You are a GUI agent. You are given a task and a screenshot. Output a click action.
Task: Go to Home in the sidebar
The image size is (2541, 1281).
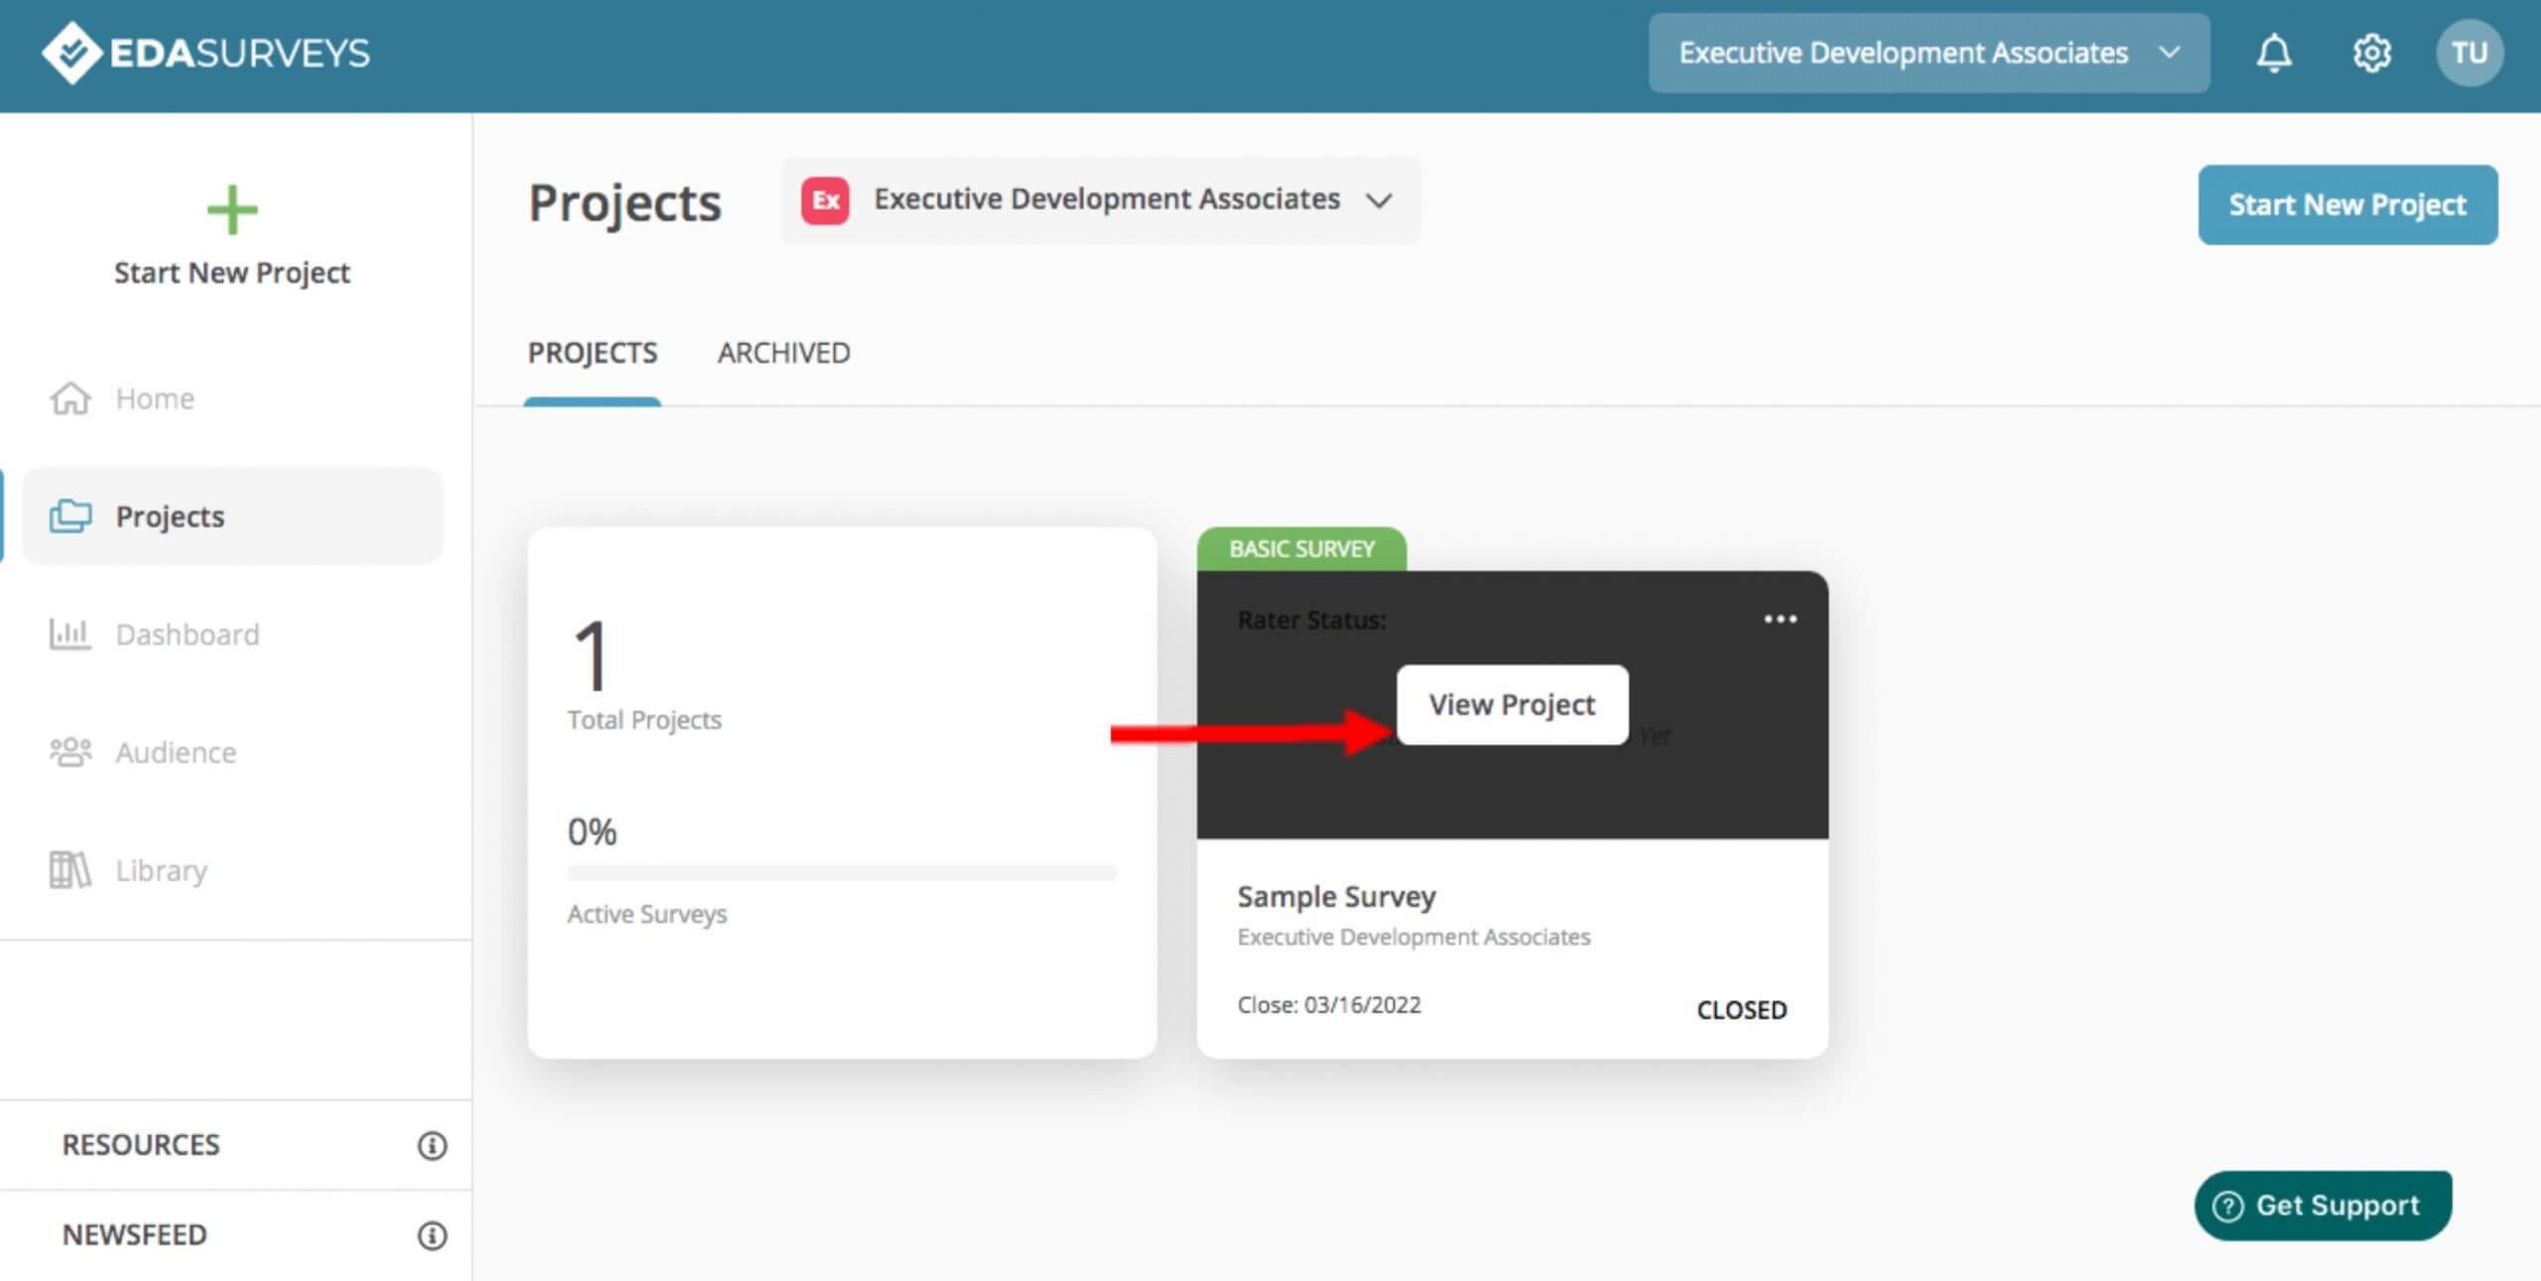point(231,399)
